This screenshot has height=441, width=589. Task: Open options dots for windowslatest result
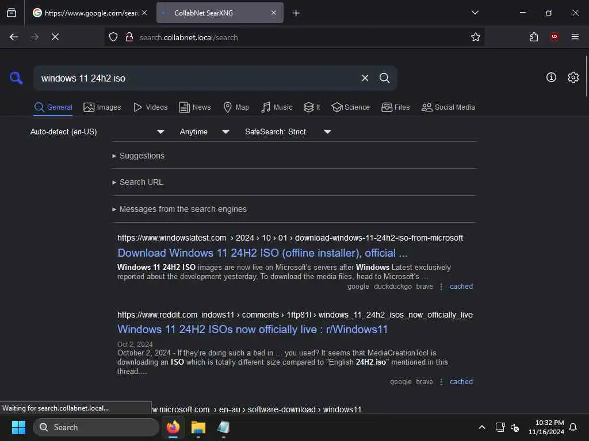[x=441, y=287]
